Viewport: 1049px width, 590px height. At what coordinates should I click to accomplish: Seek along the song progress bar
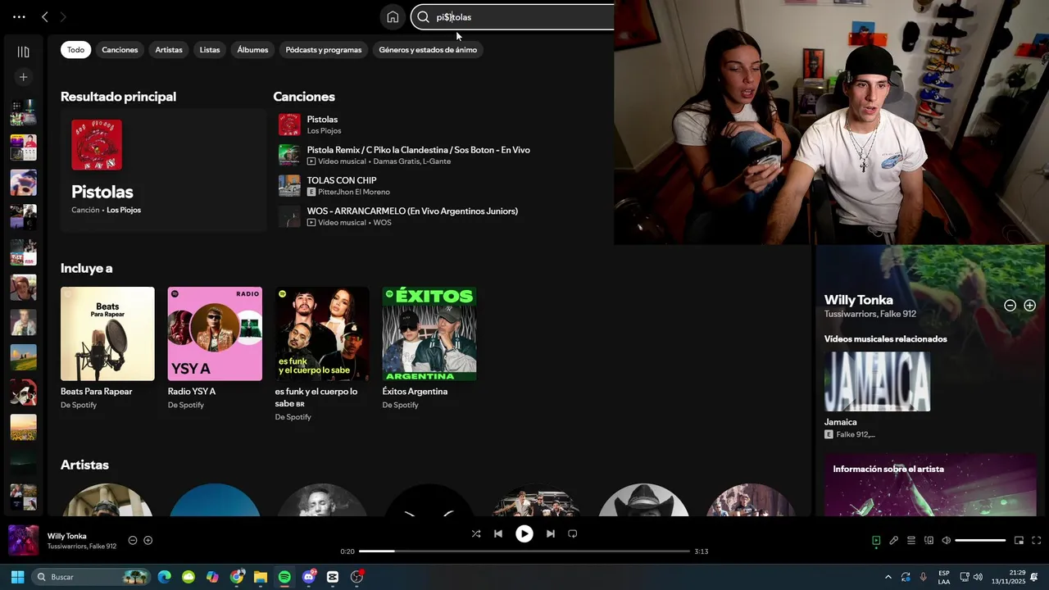click(524, 551)
